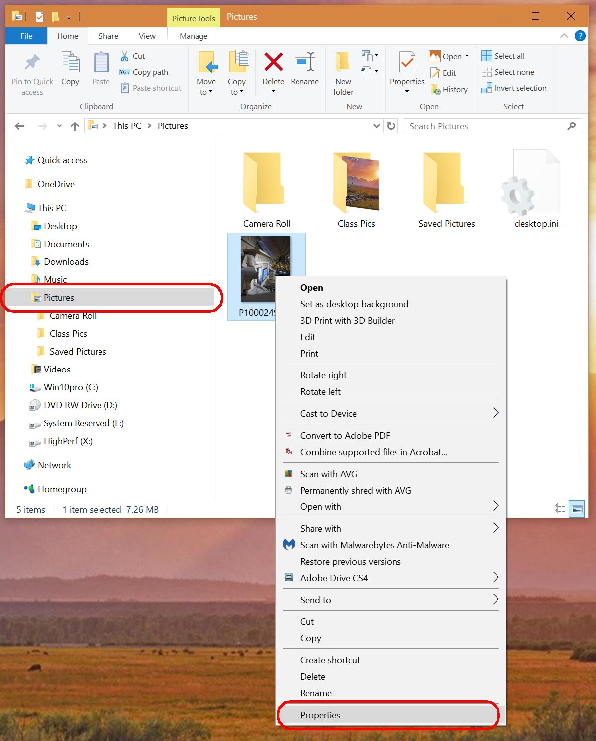Switch to the Share tab
This screenshot has width=596, height=741.
[x=108, y=36]
